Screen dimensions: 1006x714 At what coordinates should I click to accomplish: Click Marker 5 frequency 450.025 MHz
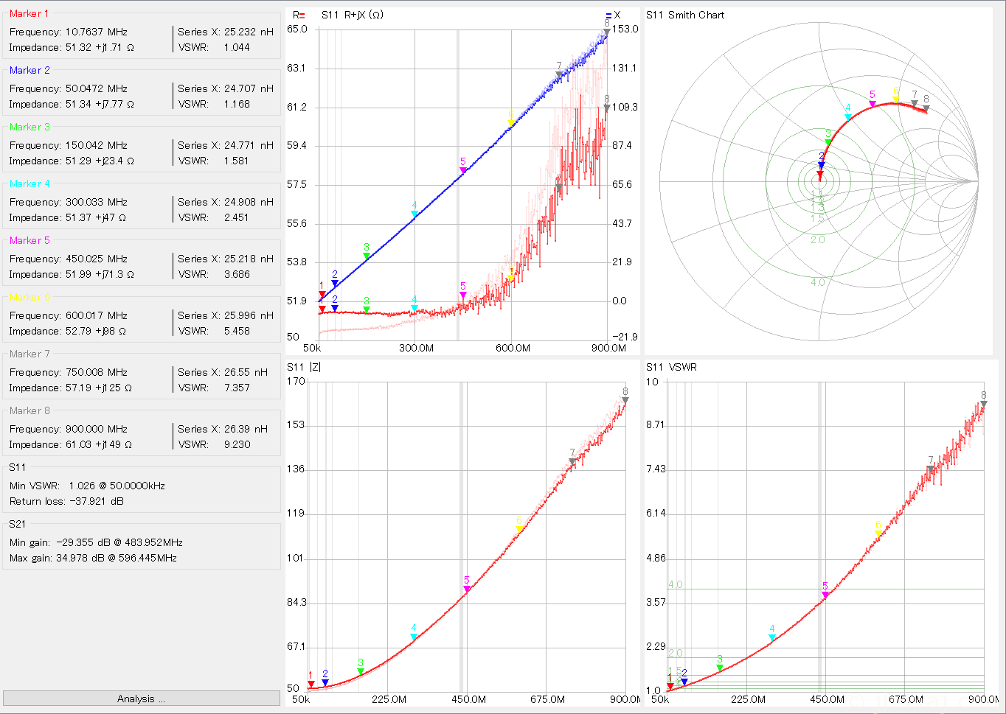[97, 259]
